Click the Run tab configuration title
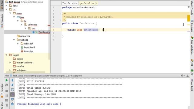This screenshot has width=194, height=109. click(x=48, y=76)
